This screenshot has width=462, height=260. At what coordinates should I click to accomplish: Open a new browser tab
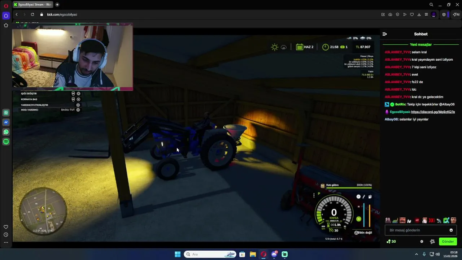[x=57, y=5]
